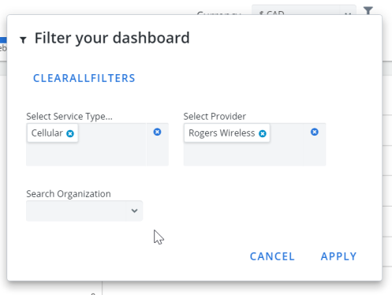The image size is (392, 295).
Task: Apply the selected dashboard filters
Action: coord(338,256)
